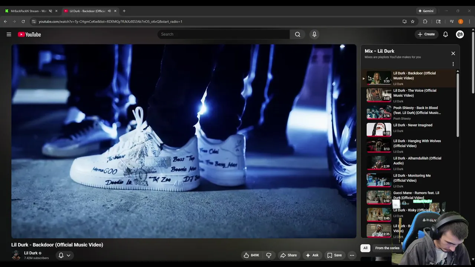Image resolution: width=475 pixels, height=267 pixels.
Task: Close the MrBackPackN Stream tab
Action: 56,11
